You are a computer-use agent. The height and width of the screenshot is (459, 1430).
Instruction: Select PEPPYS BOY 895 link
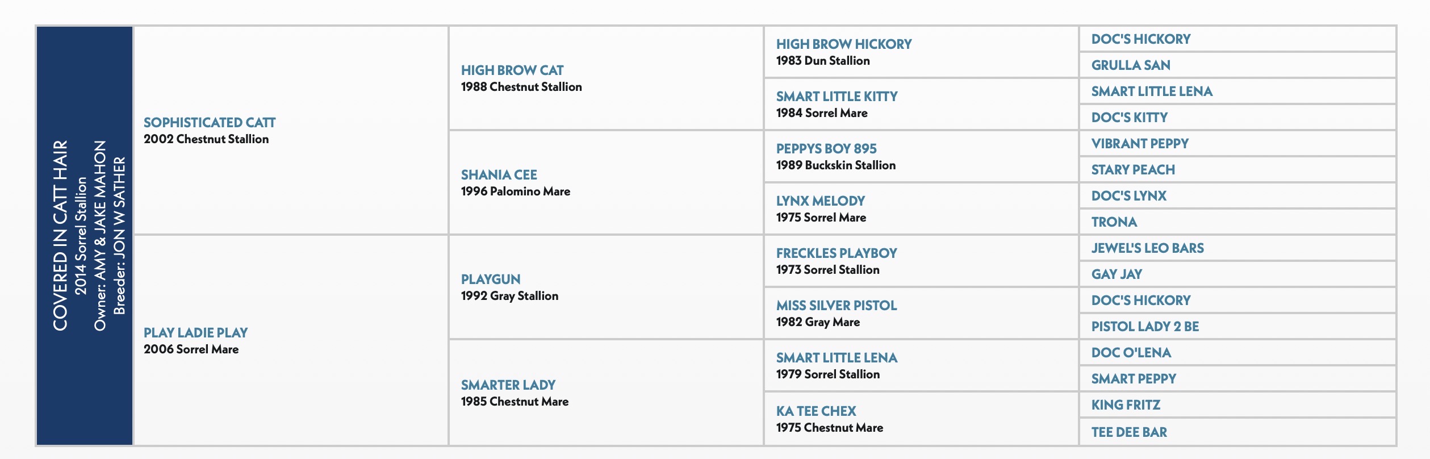[826, 149]
